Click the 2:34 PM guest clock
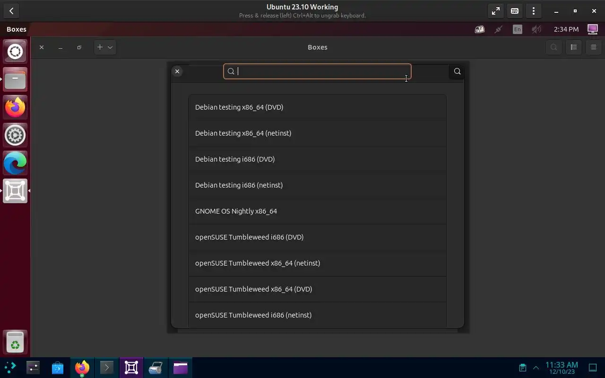 (566, 29)
